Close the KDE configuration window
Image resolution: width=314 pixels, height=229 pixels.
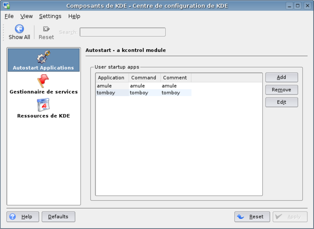[x=307, y=5]
